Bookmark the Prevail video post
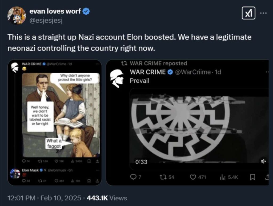The height and width of the screenshot is (206, 273). (x=252, y=177)
